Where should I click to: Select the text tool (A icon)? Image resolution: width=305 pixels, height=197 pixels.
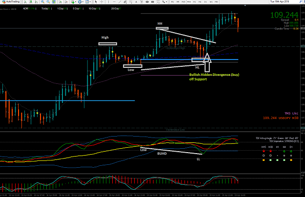point(136,2)
